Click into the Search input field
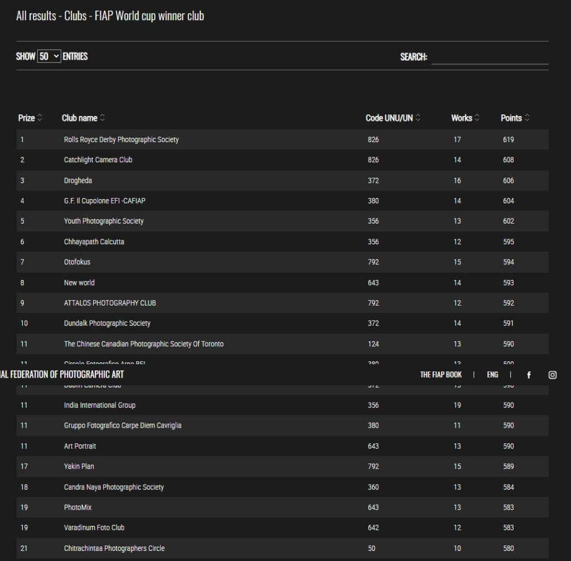The image size is (571, 561). 490,57
